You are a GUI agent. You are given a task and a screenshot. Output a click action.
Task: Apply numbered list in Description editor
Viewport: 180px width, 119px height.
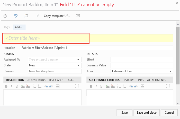pos(40,86)
